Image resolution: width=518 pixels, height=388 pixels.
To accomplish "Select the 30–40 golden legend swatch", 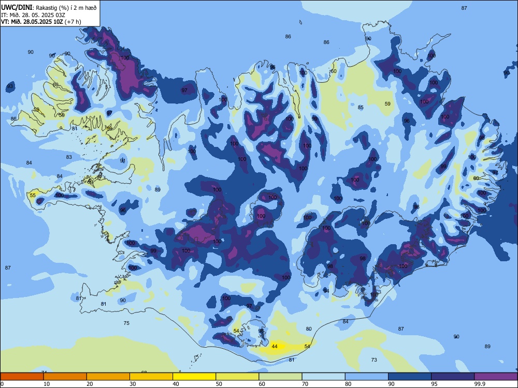I will pos(151,377).
